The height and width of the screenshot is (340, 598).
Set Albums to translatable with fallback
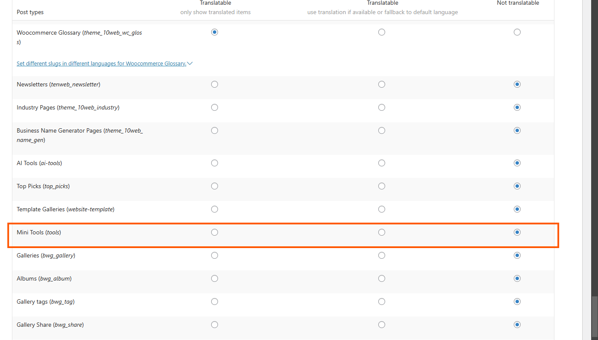pos(382,278)
